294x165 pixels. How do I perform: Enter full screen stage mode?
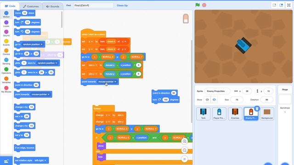[289, 5]
